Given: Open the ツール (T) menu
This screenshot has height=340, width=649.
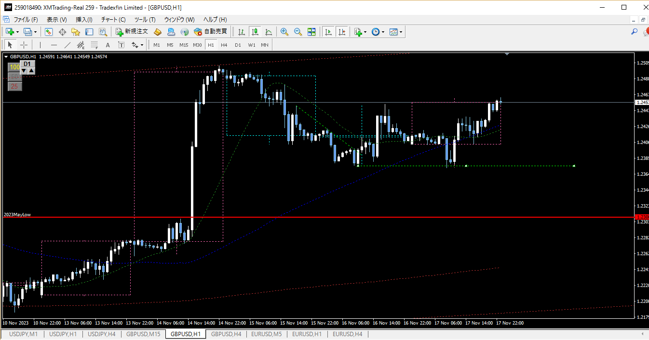Looking at the screenshot, I should (145, 20).
